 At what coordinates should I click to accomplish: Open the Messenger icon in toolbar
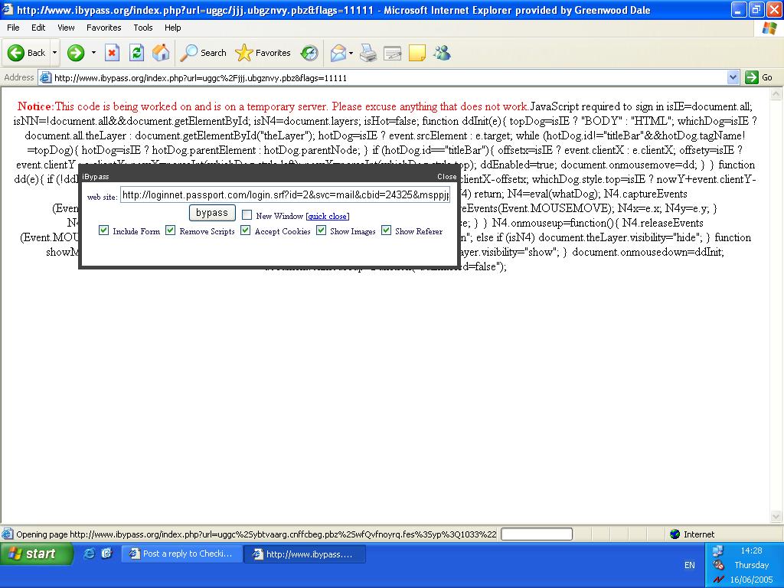442,53
